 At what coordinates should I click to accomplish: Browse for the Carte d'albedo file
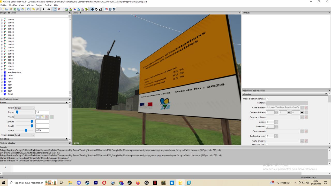tap(302, 107)
